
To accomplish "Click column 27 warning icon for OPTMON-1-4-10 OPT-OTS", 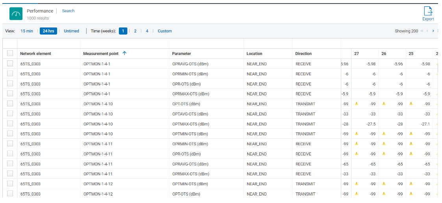I will (356, 104).
